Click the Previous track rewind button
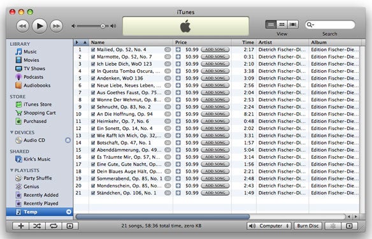Screen dimensions: 372x239 pyautogui.click(x=22, y=26)
